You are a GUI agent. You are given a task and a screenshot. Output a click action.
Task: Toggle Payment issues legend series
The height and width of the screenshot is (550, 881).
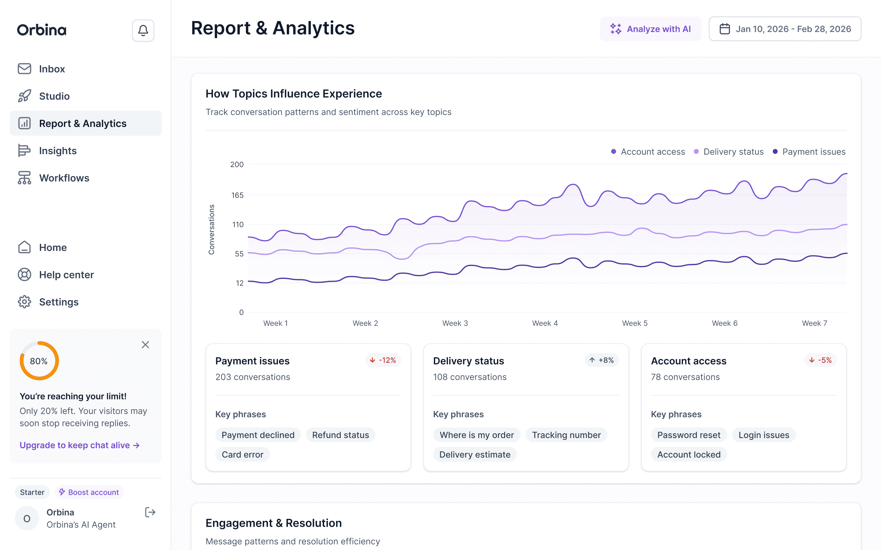(x=809, y=152)
